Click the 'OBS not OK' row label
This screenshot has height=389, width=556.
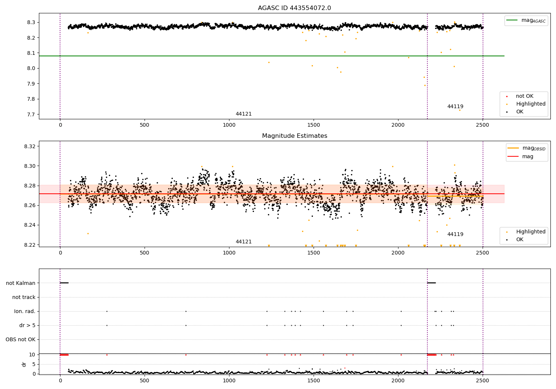(x=20, y=339)
